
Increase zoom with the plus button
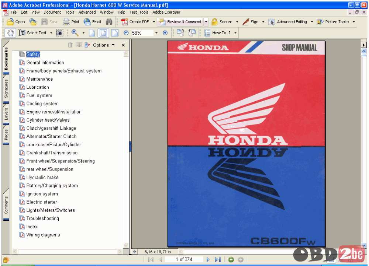(165, 33)
